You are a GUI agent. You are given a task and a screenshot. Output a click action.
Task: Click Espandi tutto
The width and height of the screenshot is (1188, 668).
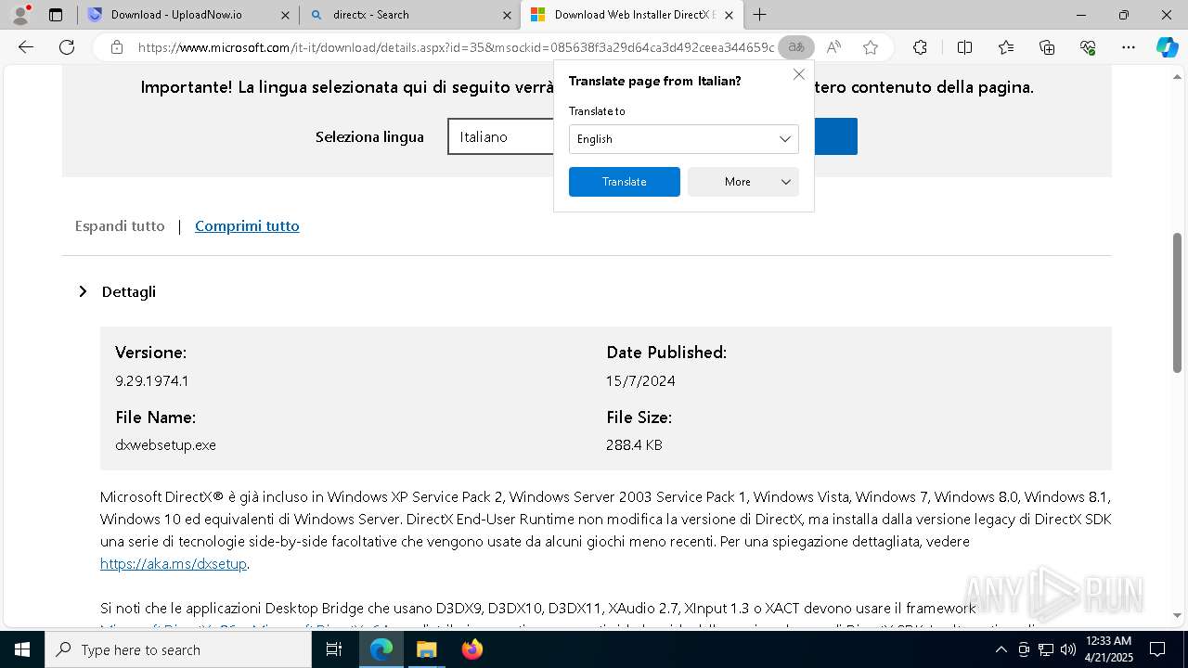click(x=120, y=225)
